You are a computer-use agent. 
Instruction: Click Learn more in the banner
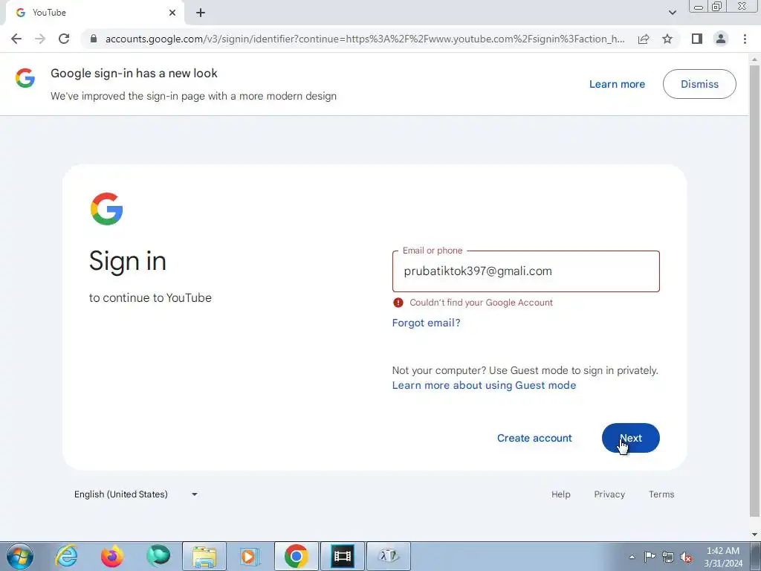point(617,84)
